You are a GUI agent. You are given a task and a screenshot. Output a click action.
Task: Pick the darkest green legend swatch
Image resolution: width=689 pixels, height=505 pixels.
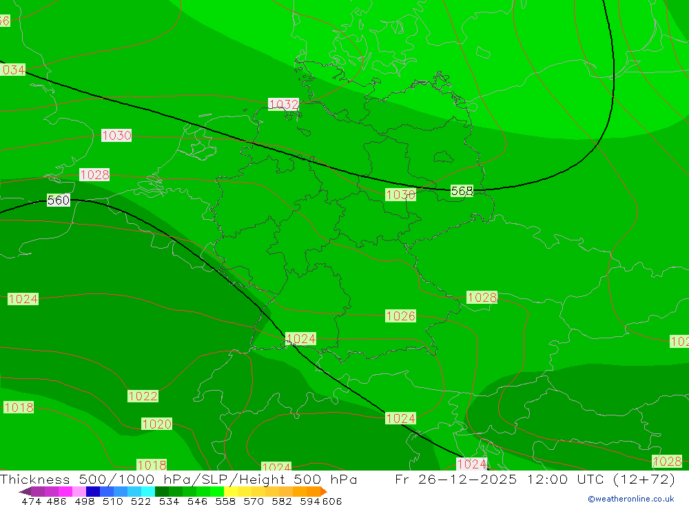coord(162,491)
